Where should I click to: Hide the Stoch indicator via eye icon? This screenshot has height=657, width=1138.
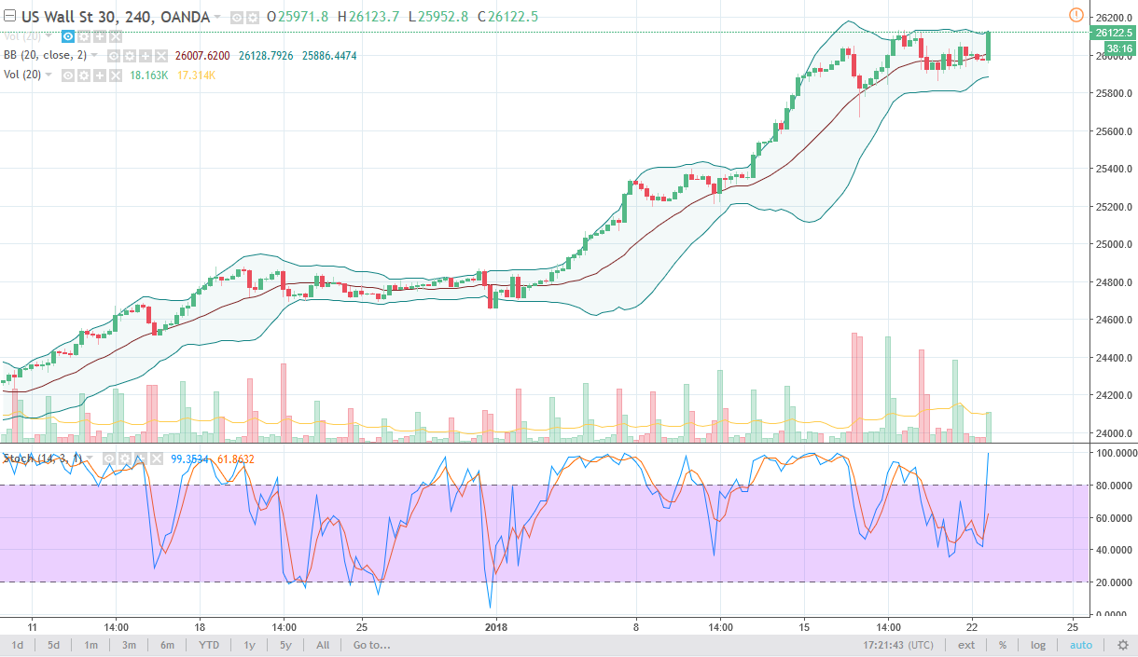(109, 459)
